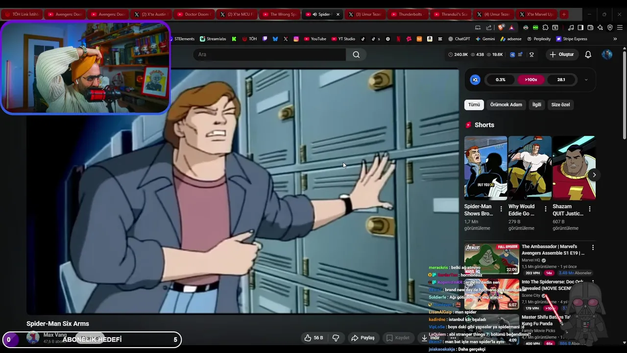Viewport: 627px width, 353px height.
Task: Open YouTube notifications bell
Action: click(x=588, y=54)
